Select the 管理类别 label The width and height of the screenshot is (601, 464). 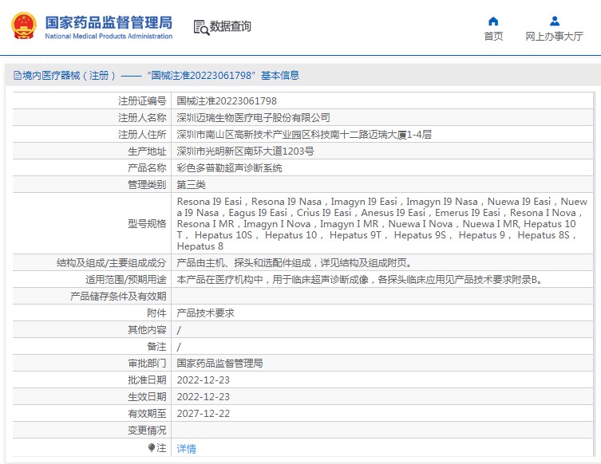[x=147, y=185]
